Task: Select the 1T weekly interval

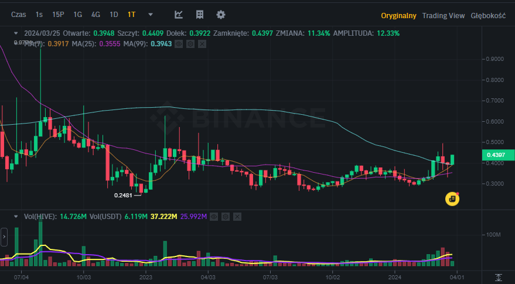Action: (131, 15)
